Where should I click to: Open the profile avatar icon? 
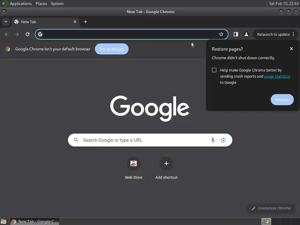pyautogui.click(x=246, y=34)
